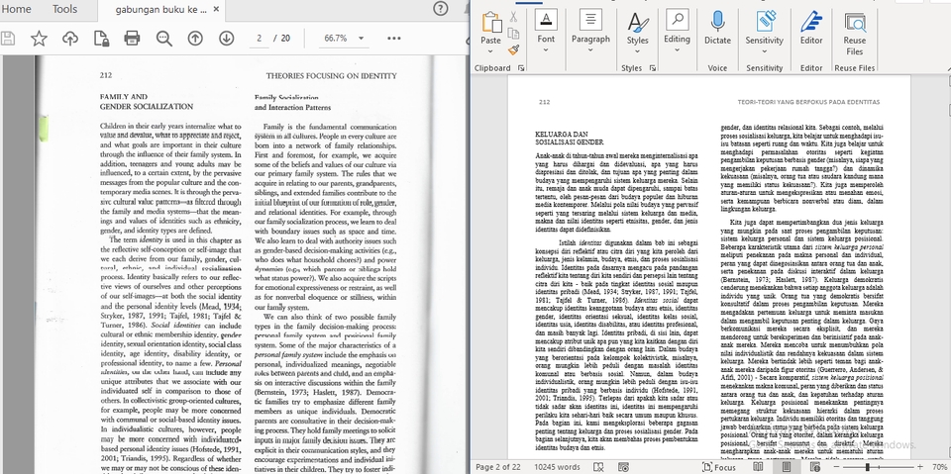Switch to Web Layout view in Word
Viewport: 951px width, 474px height.
point(814,467)
